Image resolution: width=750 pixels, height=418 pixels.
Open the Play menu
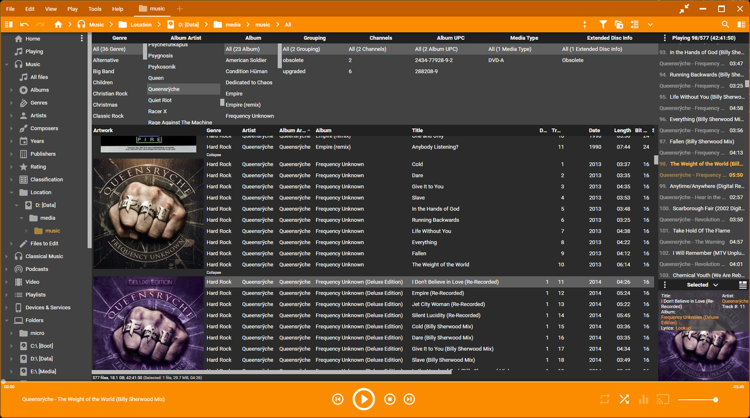click(x=73, y=9)
